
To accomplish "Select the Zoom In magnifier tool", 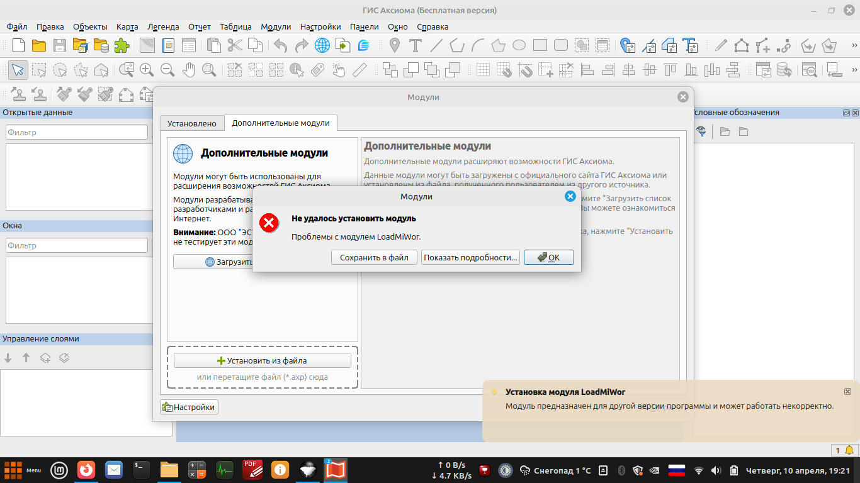I will pyautogui.click(x=147, y=70).
